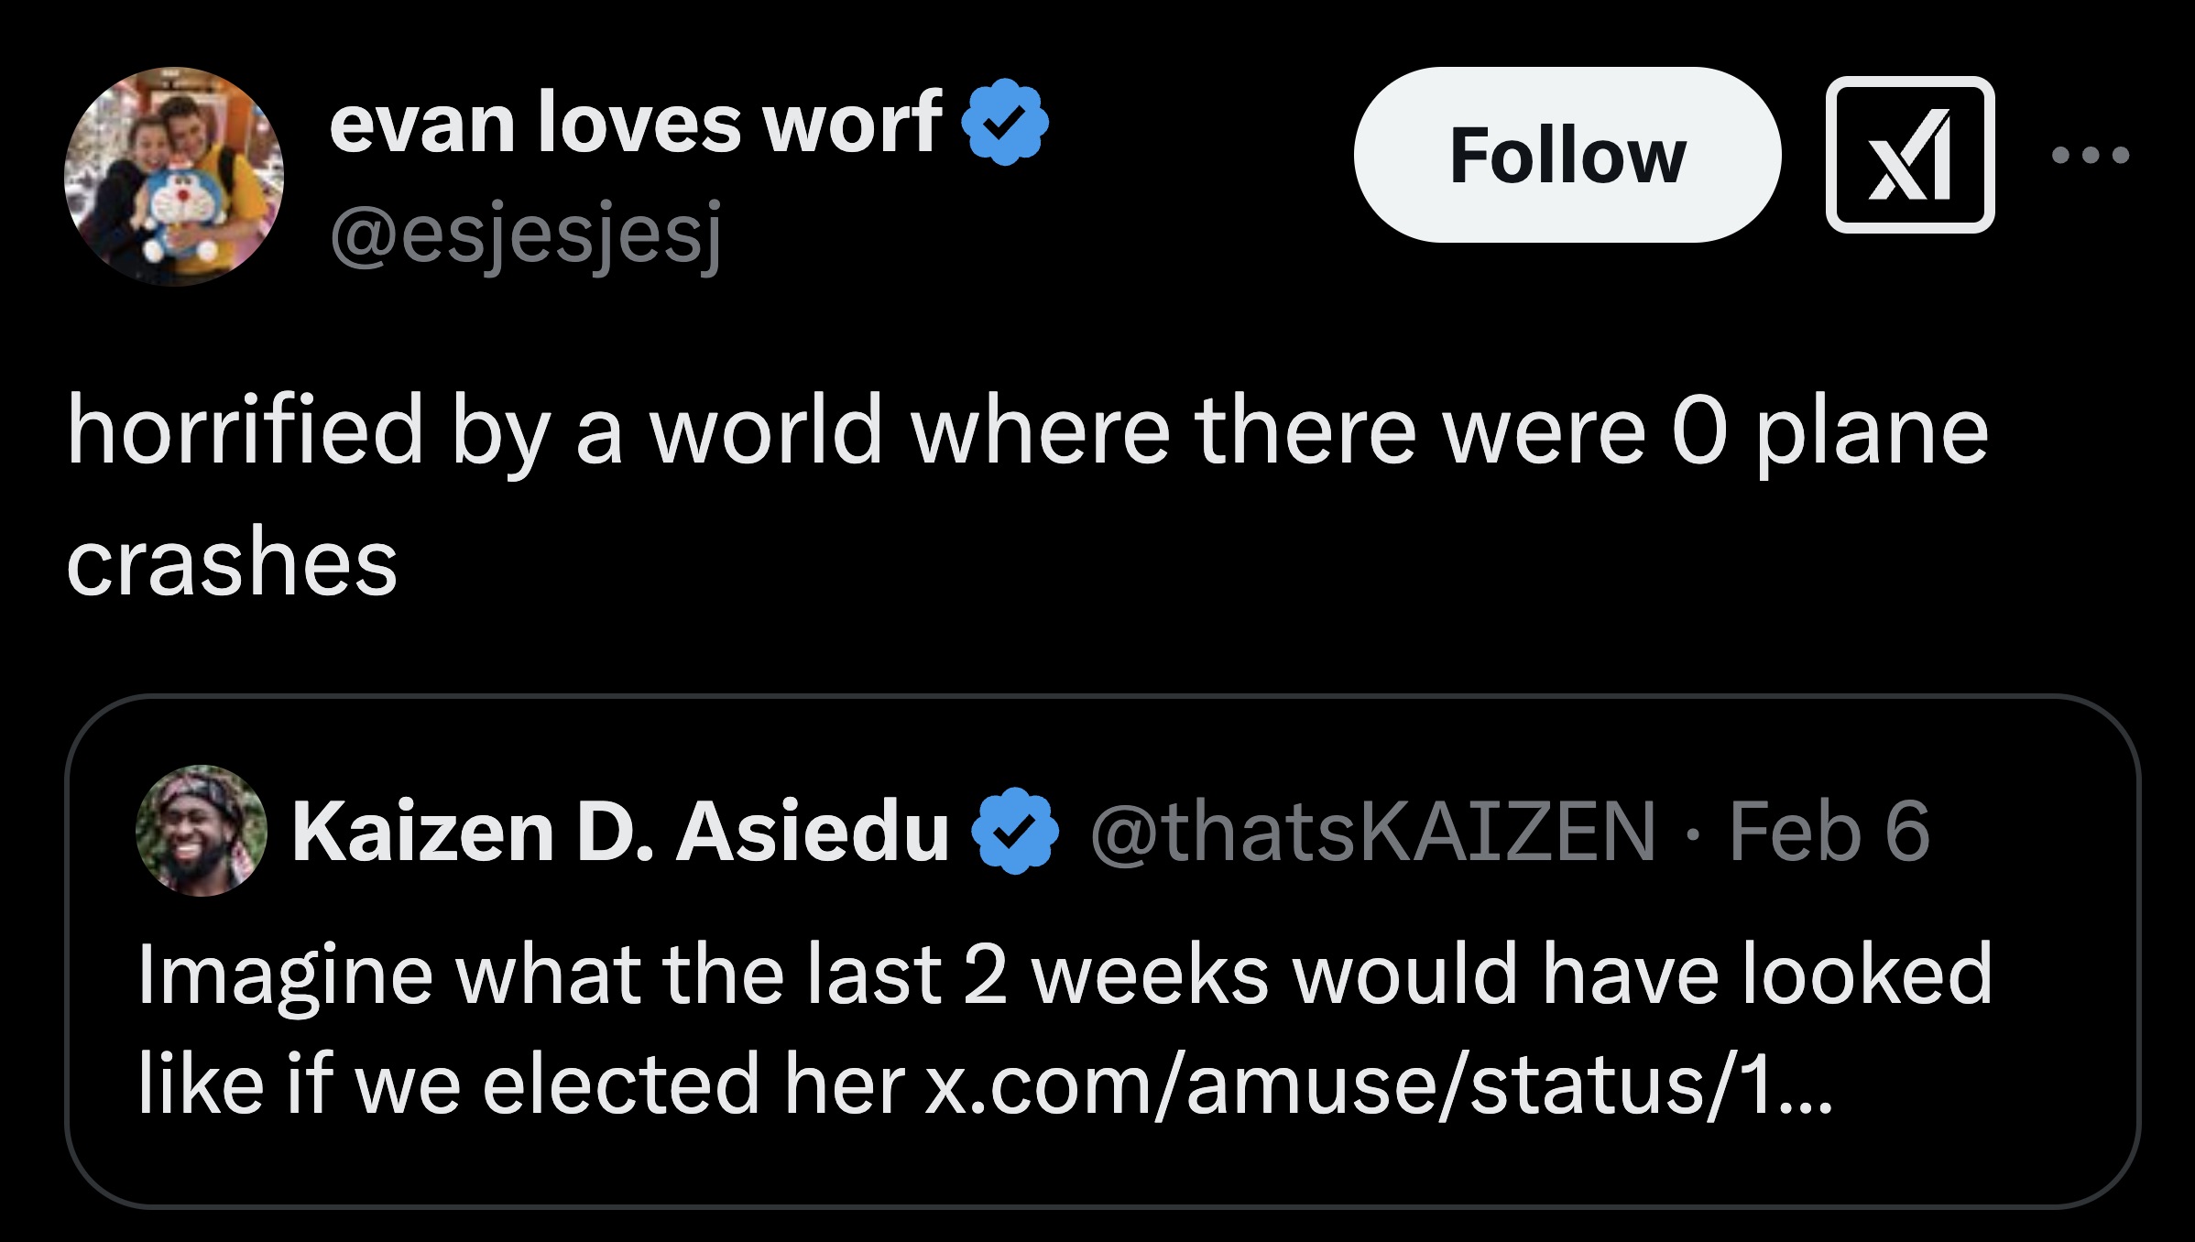This screenshot has height=1242, width=2195.
Task: Open evan loves worf's profile picture
Action: pos(174,176)
